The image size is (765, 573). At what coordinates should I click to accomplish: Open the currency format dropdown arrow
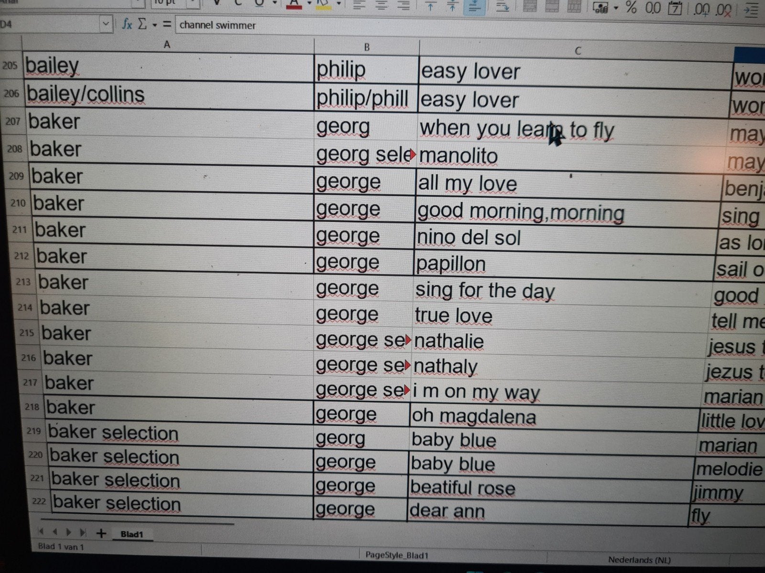[x=616, y=7]
